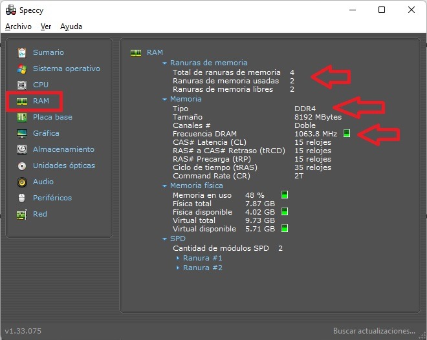427x340 pixels.
Task: Collapse the SPD section arrow
Action: point(164,239)
